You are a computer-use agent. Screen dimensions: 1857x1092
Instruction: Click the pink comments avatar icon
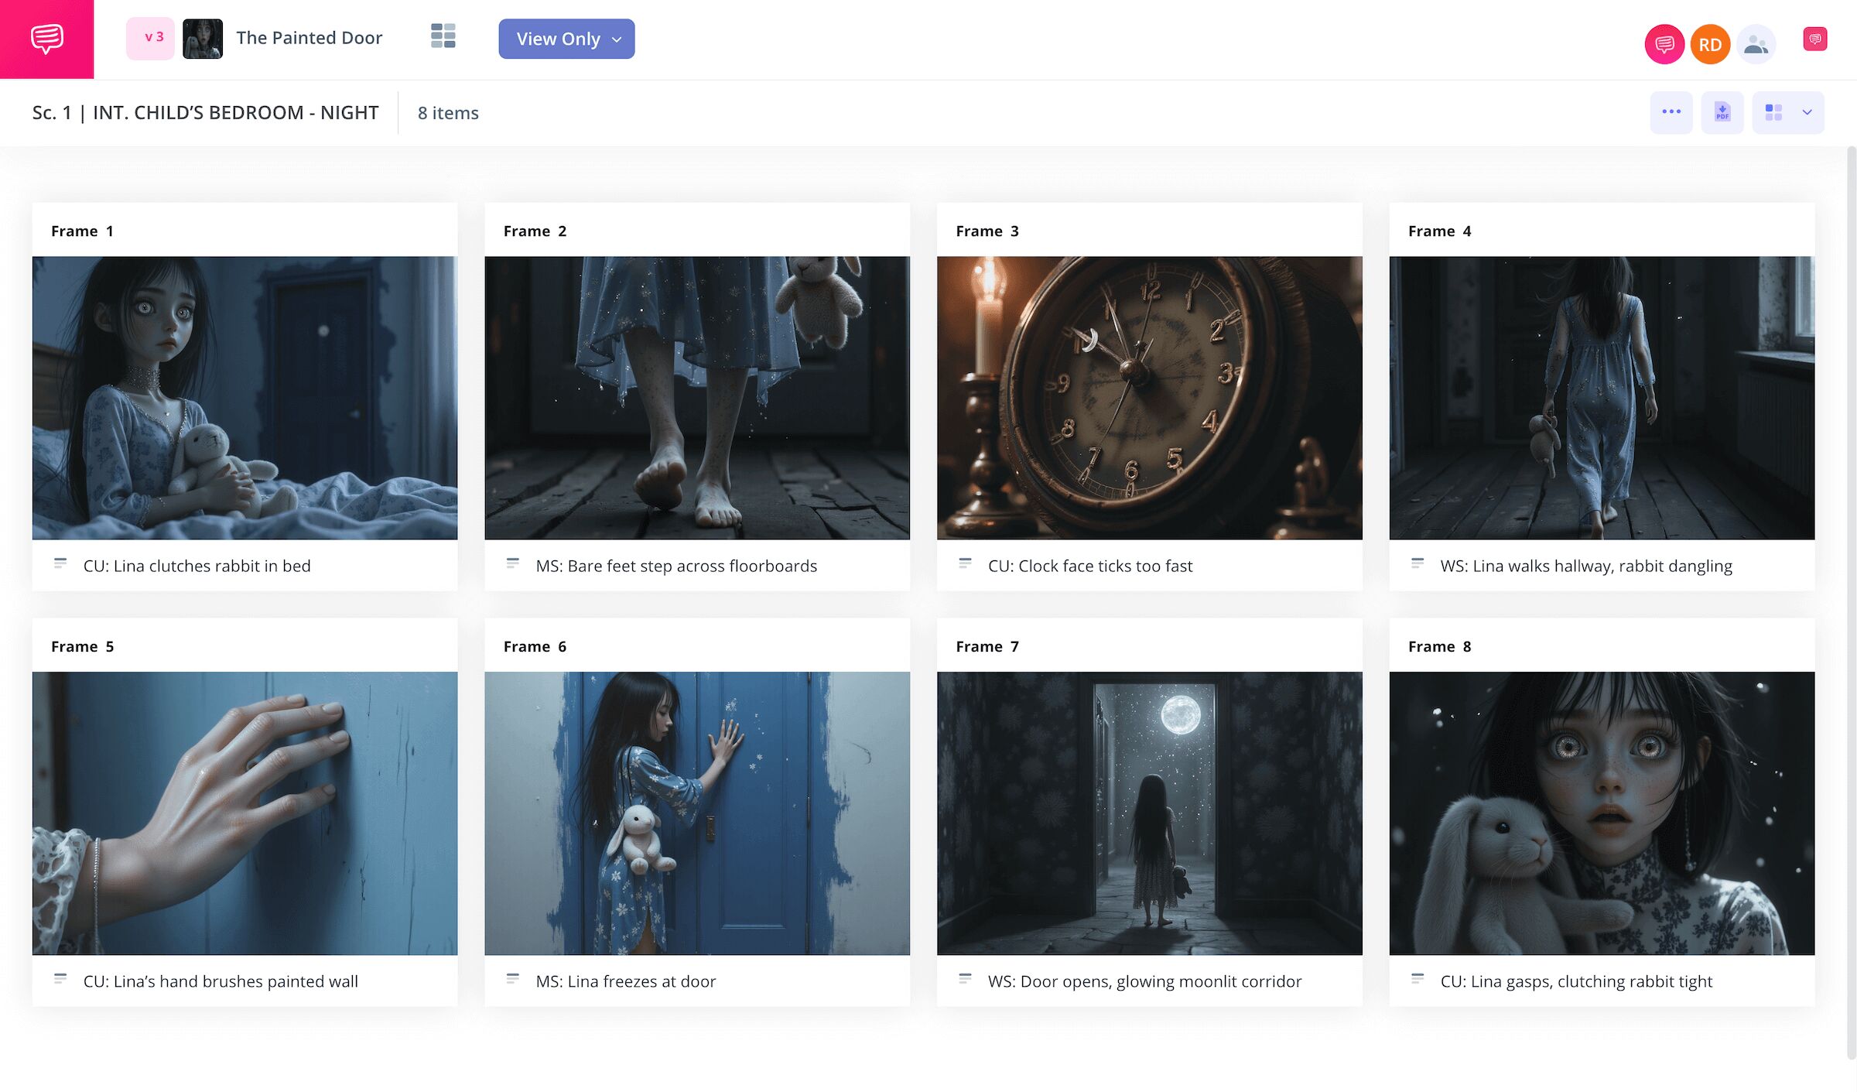[1664, 45]
